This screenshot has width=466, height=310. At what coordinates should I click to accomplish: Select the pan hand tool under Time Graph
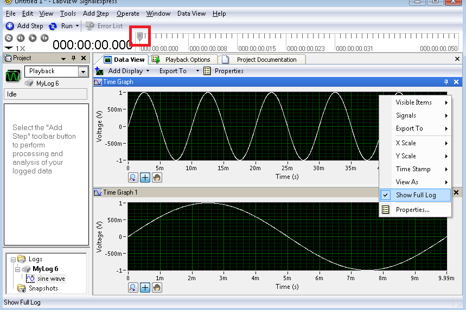click(157, 177)
